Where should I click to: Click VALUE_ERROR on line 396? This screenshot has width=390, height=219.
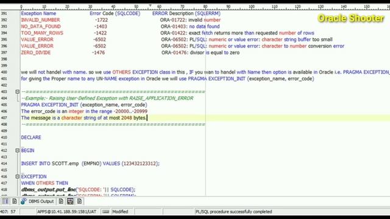37,46
